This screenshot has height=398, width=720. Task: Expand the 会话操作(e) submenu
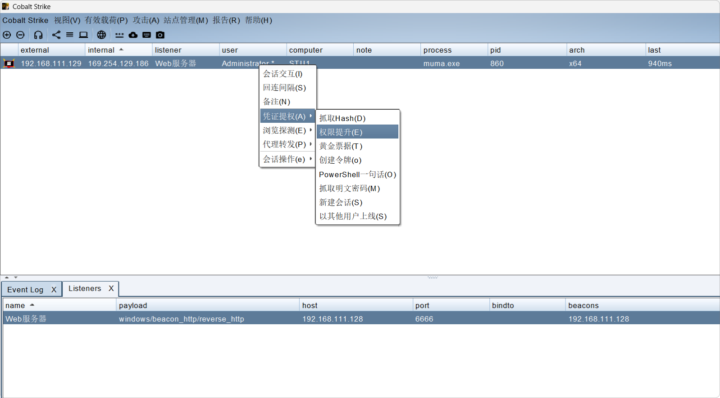click(x=287, y=159)
